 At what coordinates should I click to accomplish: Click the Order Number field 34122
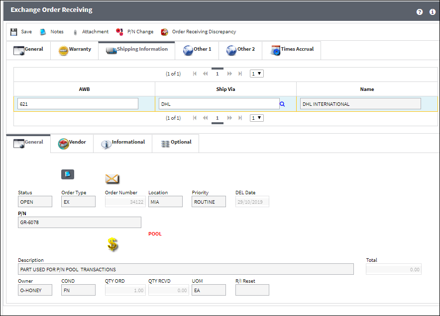click(x=125, y=202)
